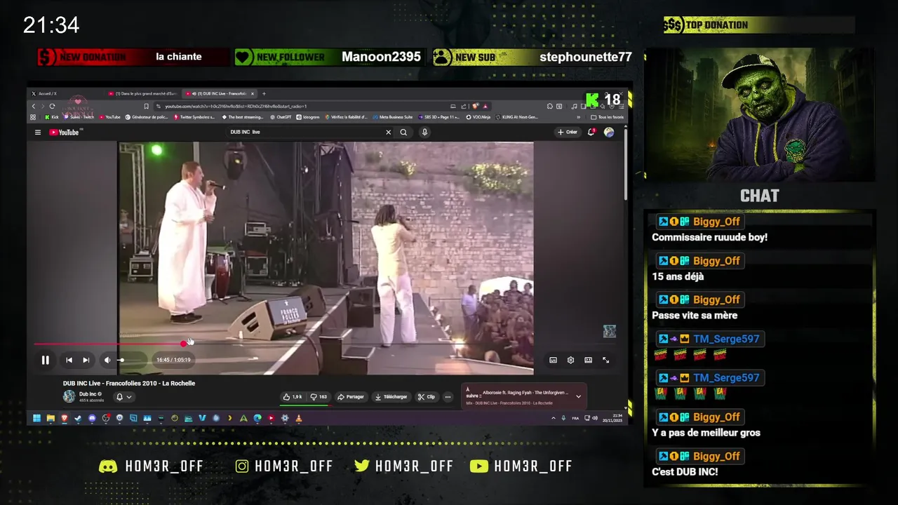Expand the 'À suivre' mix panel chevron
898x505 pixels.
tap(578, 396)
